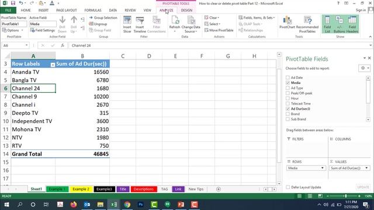Open Firefox from the taskbar
Image resolution: width=374 pixels, height=210 pixels.
click(x=74, y=205)
